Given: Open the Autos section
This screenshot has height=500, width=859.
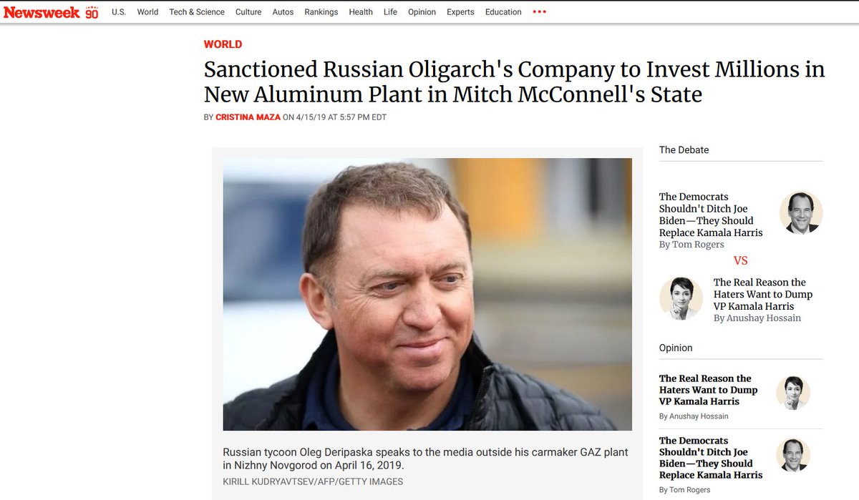Looking at the screenshot, I should click(283, 12).
